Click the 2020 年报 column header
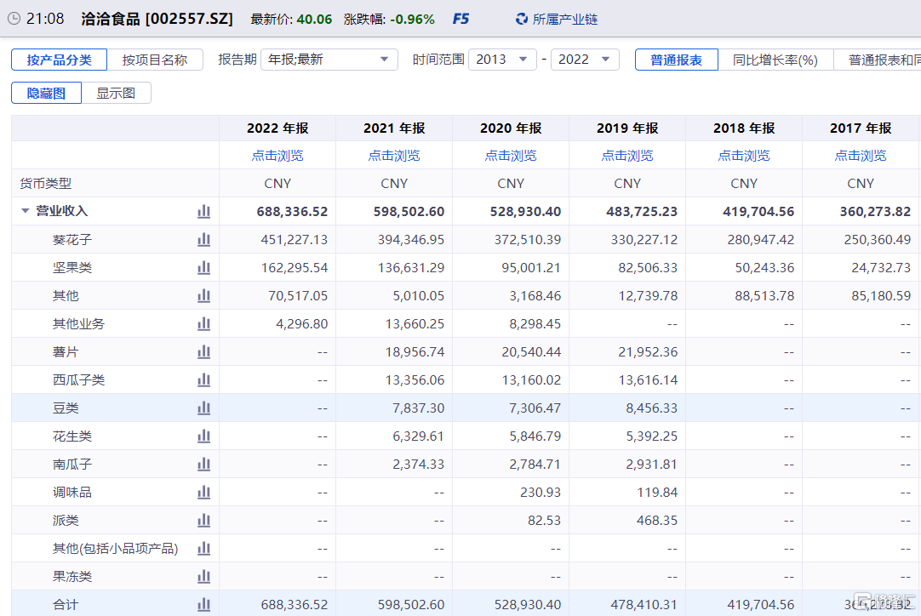 (511, 128)
